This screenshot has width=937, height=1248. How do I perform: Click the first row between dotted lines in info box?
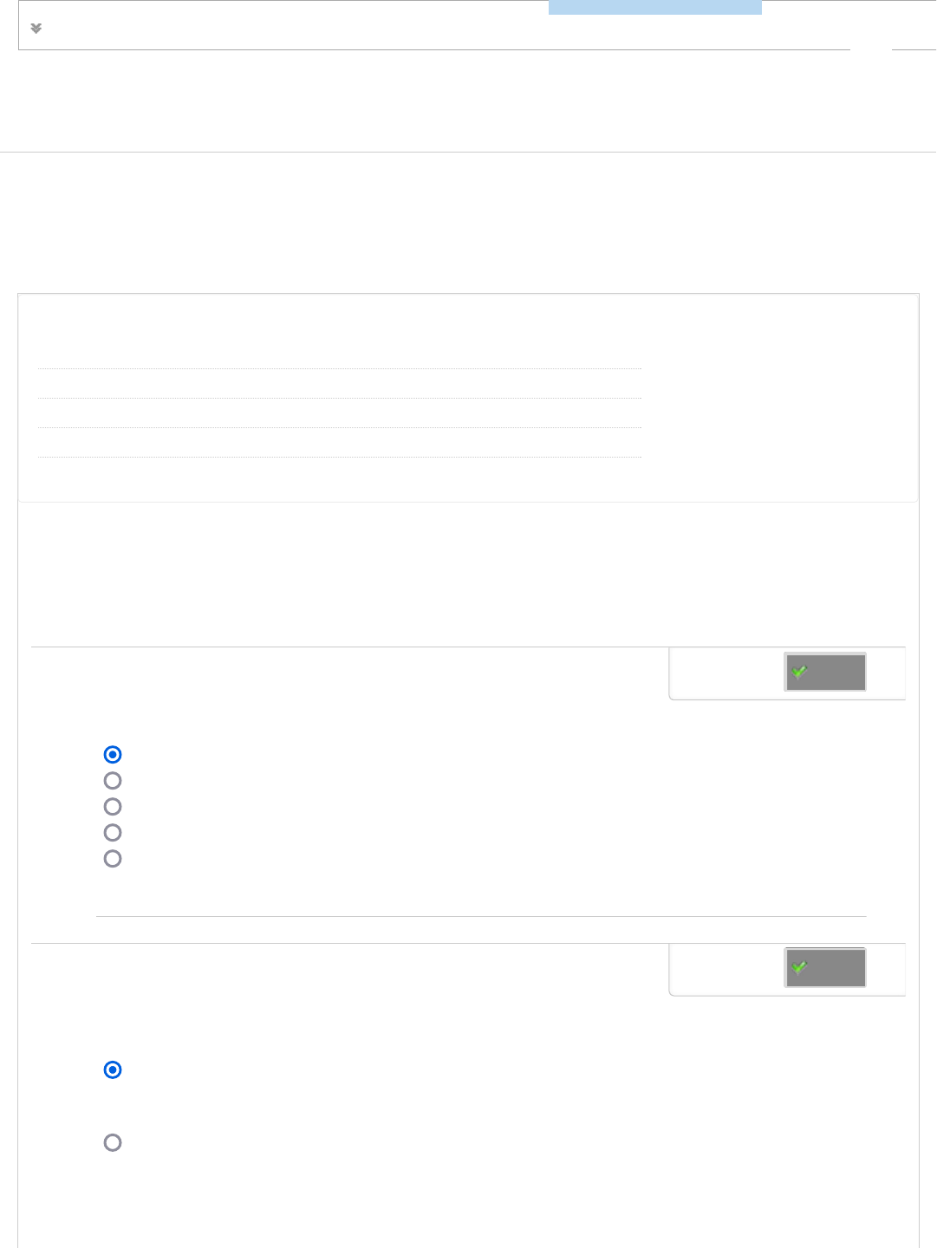click(339, 384)
